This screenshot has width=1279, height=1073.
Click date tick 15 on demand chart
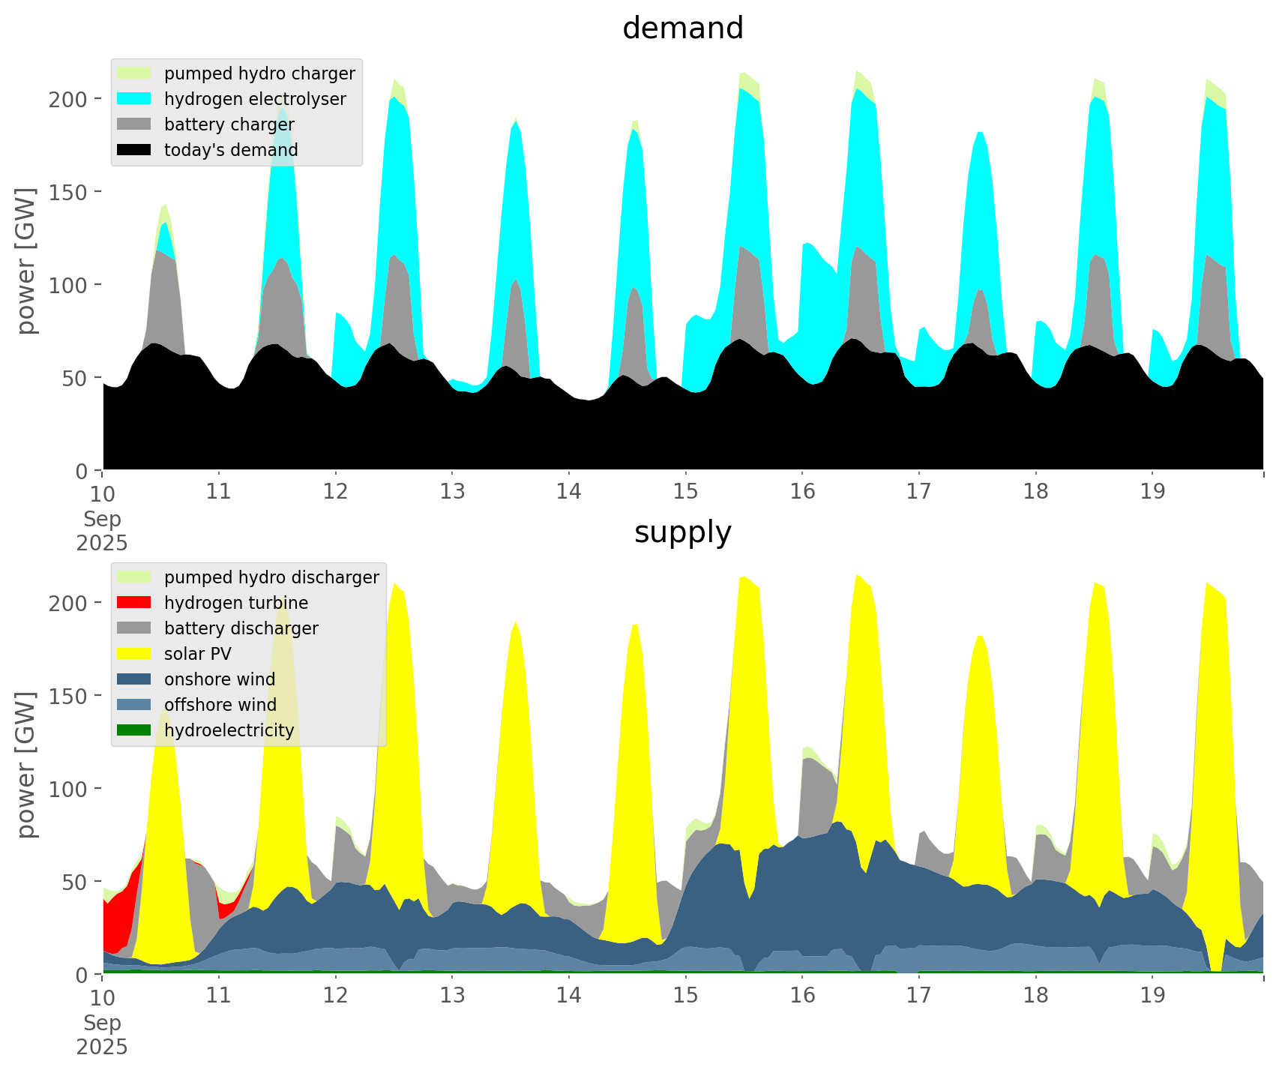pos(685,492)
